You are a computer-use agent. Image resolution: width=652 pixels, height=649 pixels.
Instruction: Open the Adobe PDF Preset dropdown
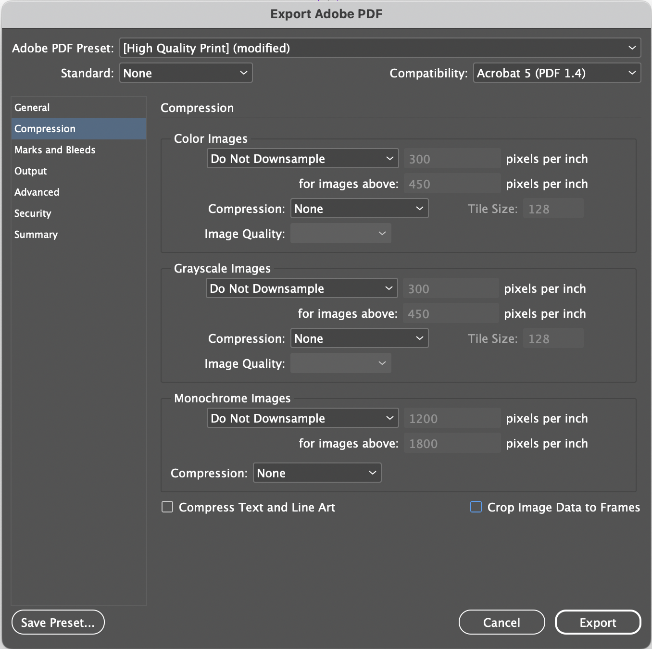(x=380, y=48)
